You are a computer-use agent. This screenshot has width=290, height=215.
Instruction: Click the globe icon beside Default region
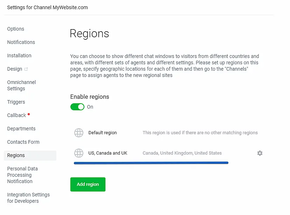[79, 133]
